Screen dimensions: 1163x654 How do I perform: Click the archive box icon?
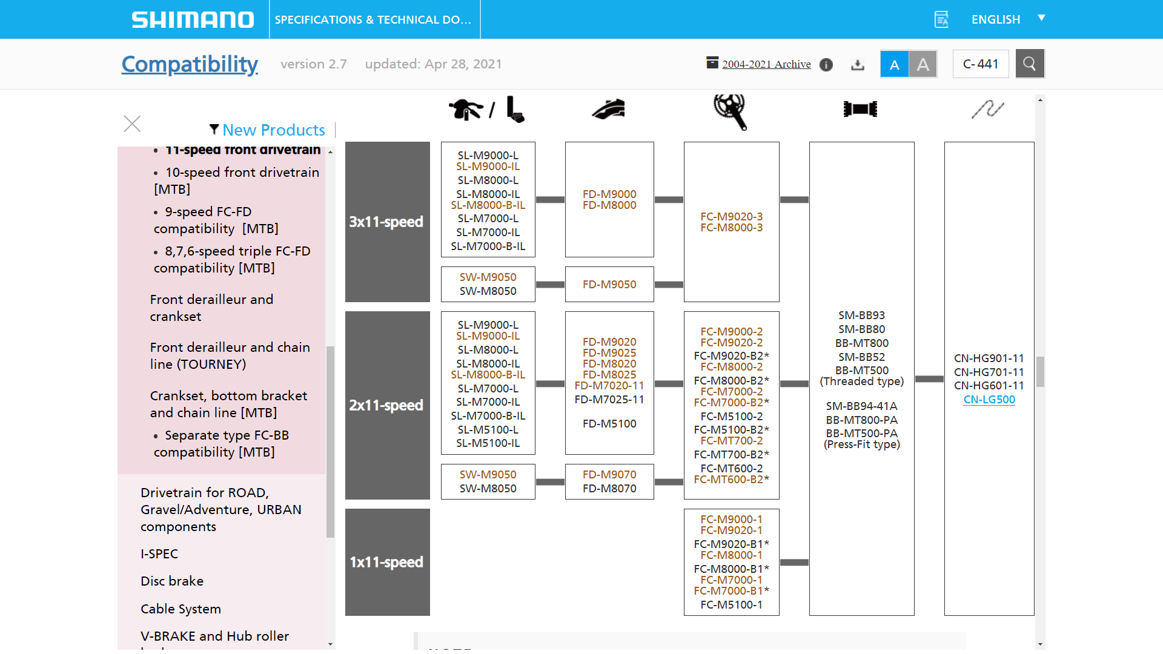(x=712, y=62)
